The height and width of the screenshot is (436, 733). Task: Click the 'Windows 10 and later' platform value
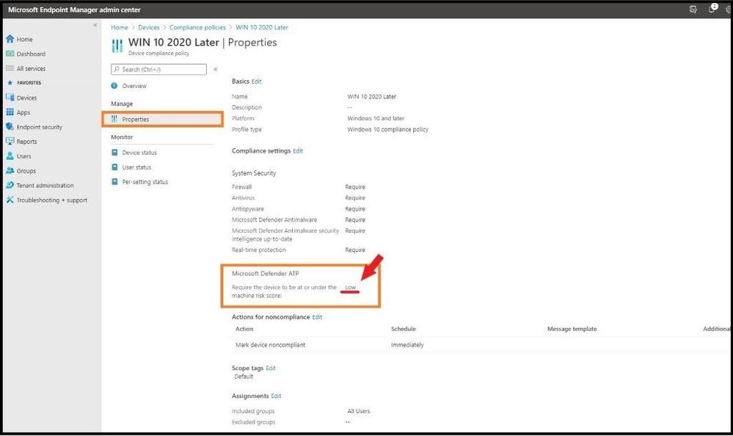(x=376, y=118)
